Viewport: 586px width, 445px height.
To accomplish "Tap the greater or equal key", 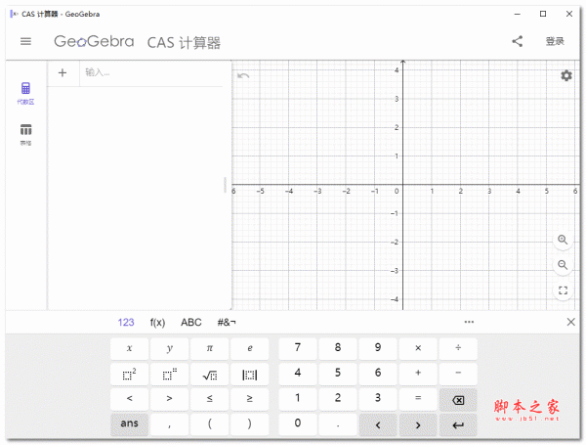I will point(250,399).
